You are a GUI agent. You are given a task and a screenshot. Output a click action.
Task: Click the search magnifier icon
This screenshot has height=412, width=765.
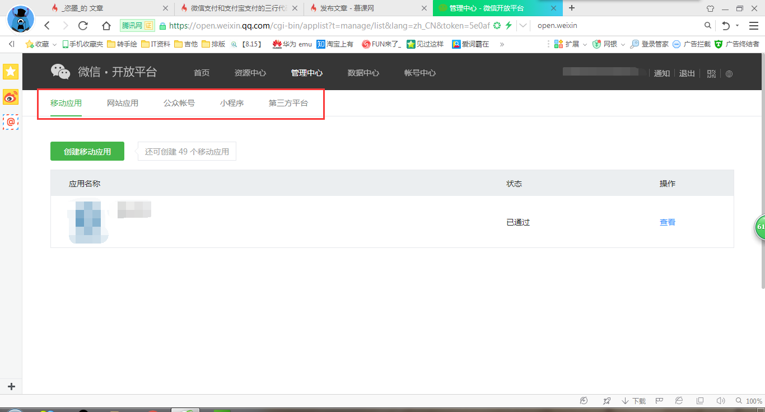708,26
